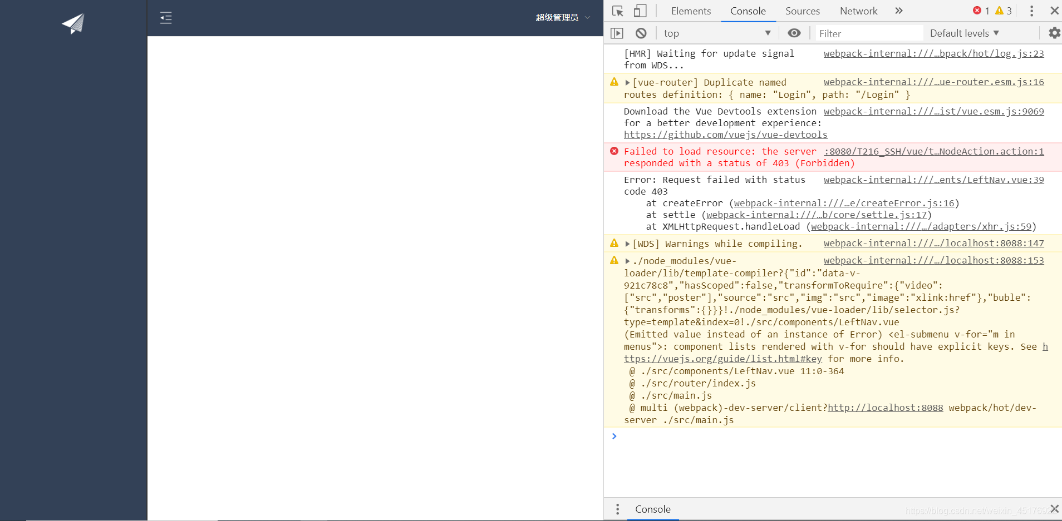Toggle the sidebar collapse menu icon
1062x521 pixels.
(x=166, y=18)
